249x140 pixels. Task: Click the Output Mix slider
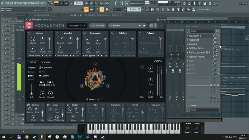(142, 81)
